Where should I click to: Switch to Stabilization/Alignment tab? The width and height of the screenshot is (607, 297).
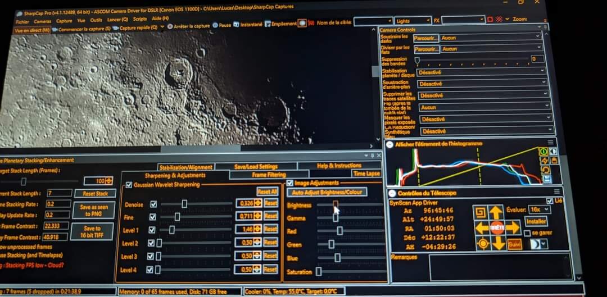coord(186,167)
